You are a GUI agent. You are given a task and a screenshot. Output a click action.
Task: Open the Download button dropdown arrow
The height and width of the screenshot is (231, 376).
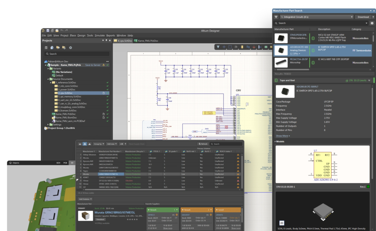373,17
